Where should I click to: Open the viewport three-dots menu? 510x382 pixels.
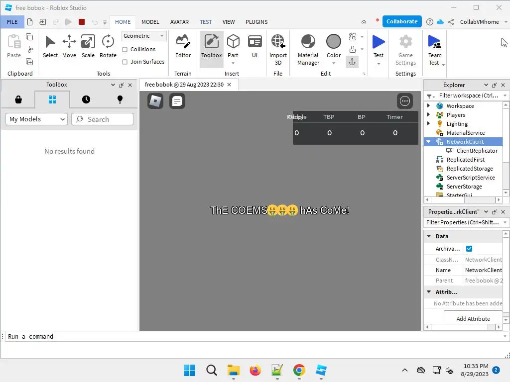[x=404, y=101]
